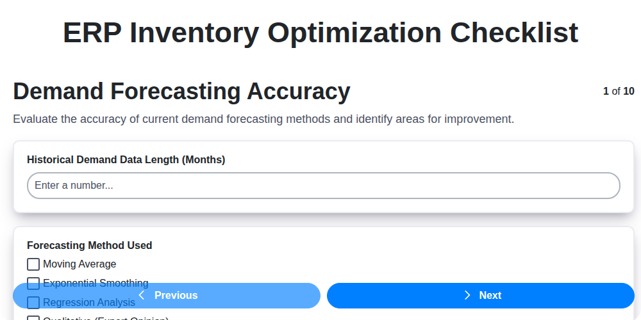Click the "Historical Demand Data Length (Months)" label
Image resolution: width=641 pixels, height=320 pixels.
pyautogui.click(x=126, y=159)
